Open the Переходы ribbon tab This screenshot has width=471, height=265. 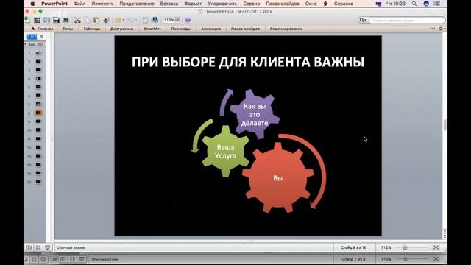tap(181, 29)
